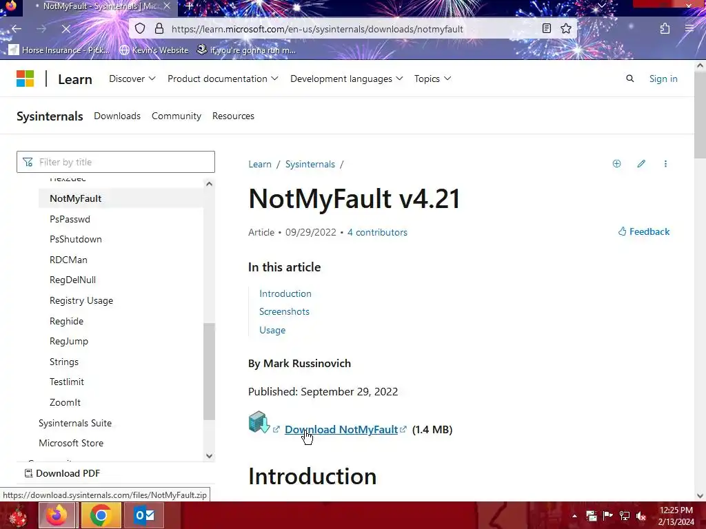This screenshot has width=706, height=529.
Task: Click the padlock site security icon
Action: pyautogui.click(x=159, y=29)
